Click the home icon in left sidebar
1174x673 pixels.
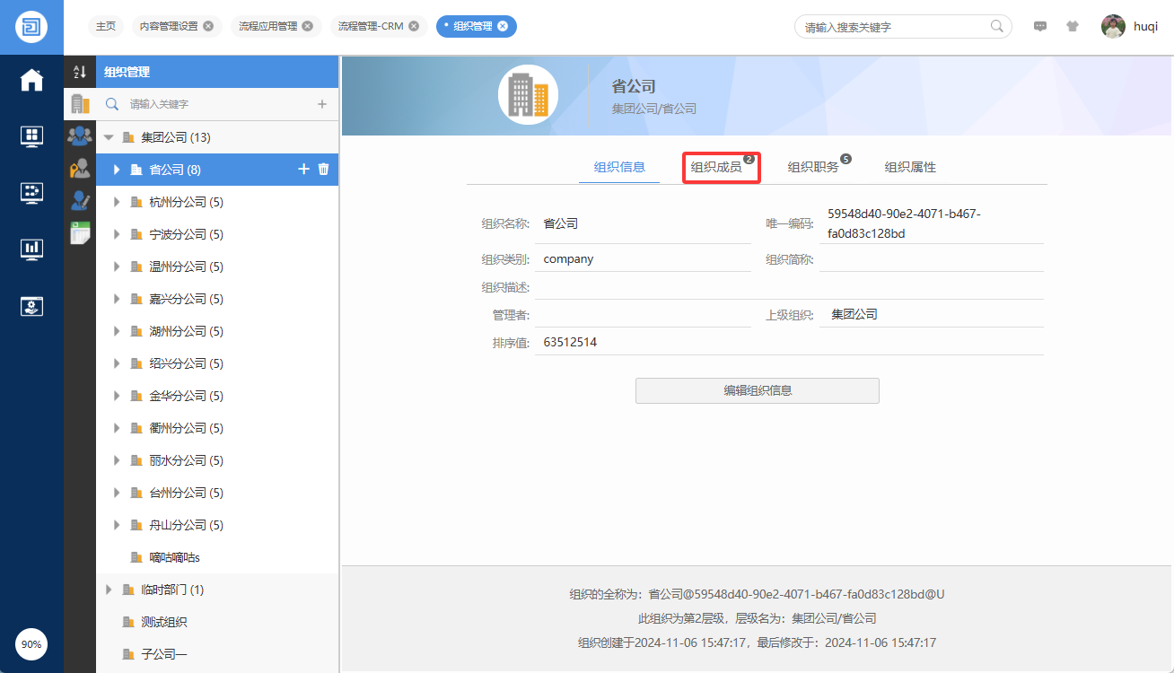(31, 80)
